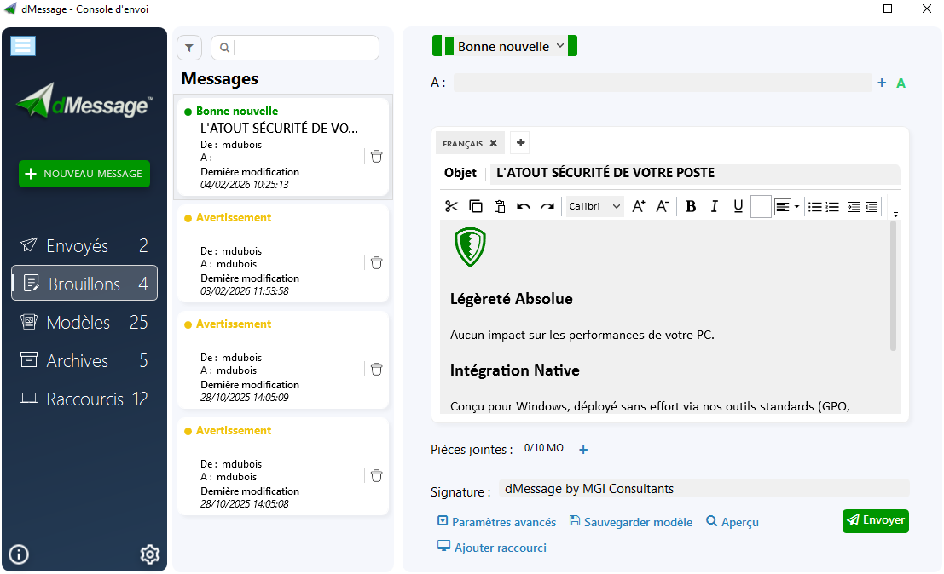Toggle underline formatting
Screen dimensions: 944x574
(738, 206)
